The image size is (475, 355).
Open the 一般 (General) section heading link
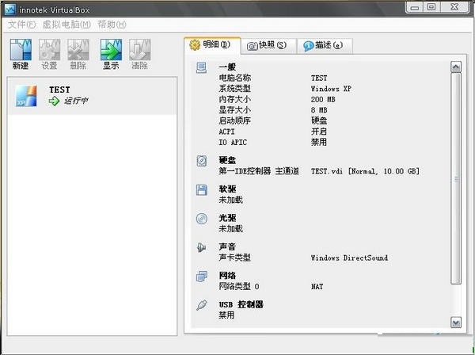227,67
